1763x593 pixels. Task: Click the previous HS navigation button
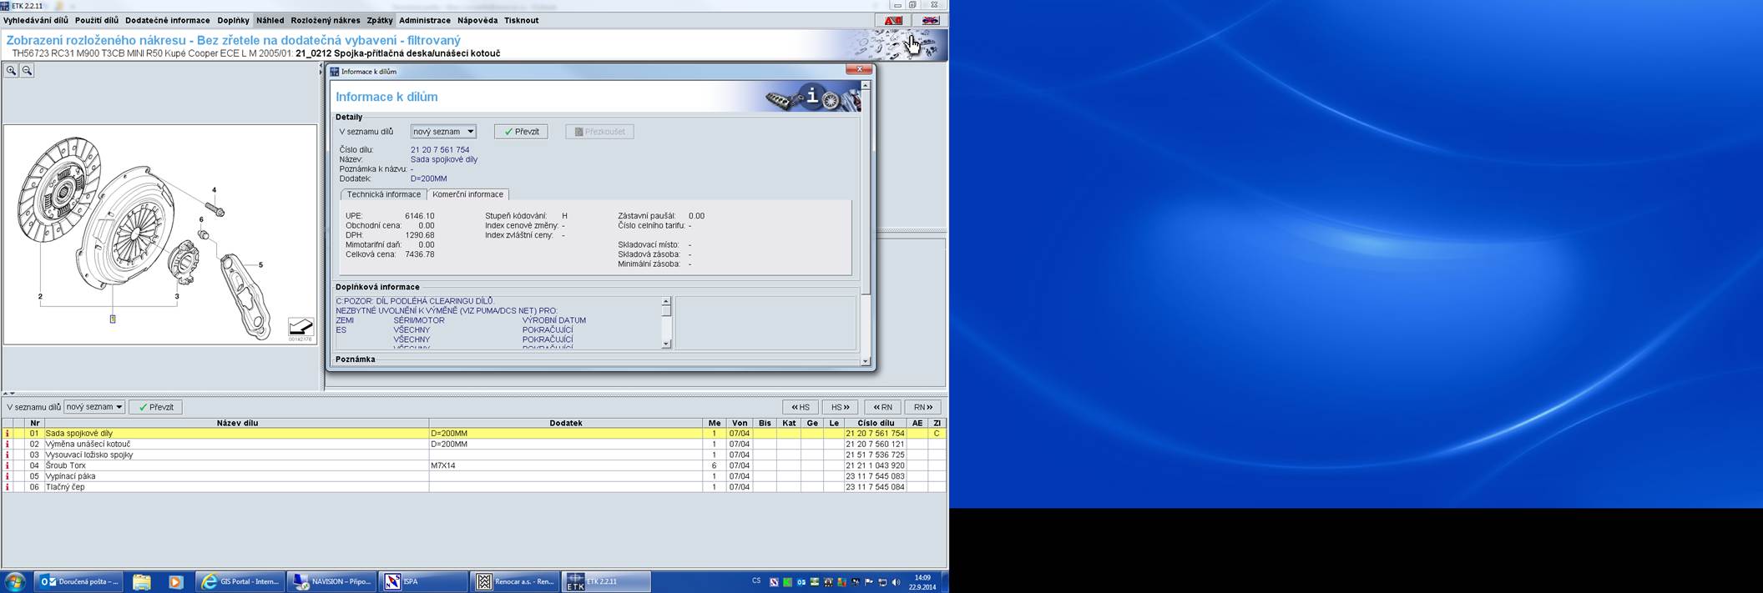[x=800, y=407]
